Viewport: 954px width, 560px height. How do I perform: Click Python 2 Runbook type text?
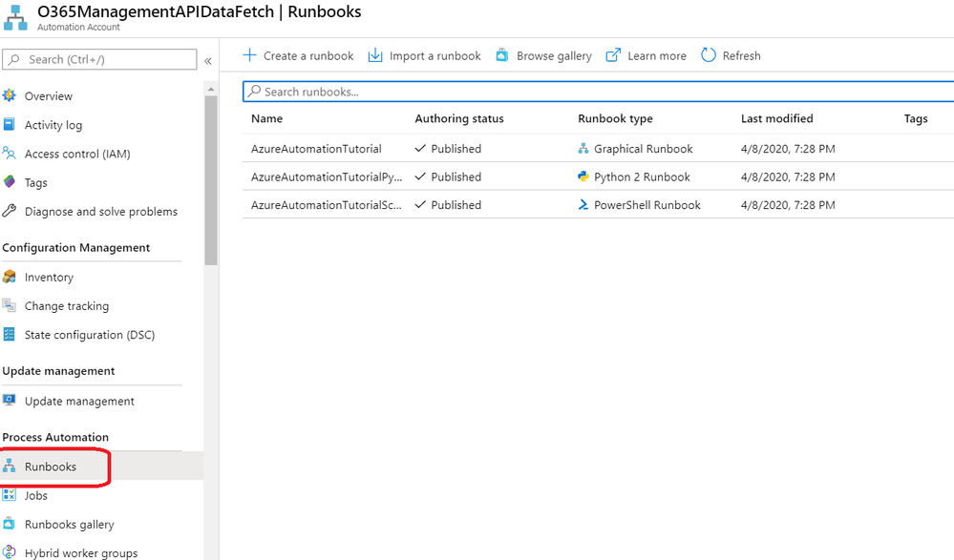[642, 176]
